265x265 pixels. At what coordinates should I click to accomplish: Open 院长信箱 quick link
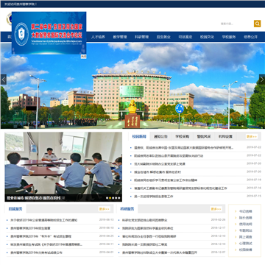(x=245, y=218)
